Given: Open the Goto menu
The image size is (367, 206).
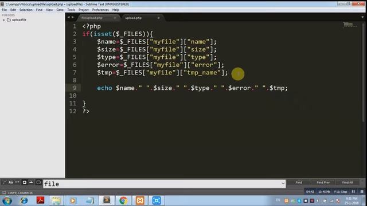Looking at the screenshot, I should click(x=60, y=10).
